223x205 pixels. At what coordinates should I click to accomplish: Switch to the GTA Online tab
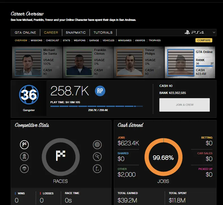tap(26, 33)
